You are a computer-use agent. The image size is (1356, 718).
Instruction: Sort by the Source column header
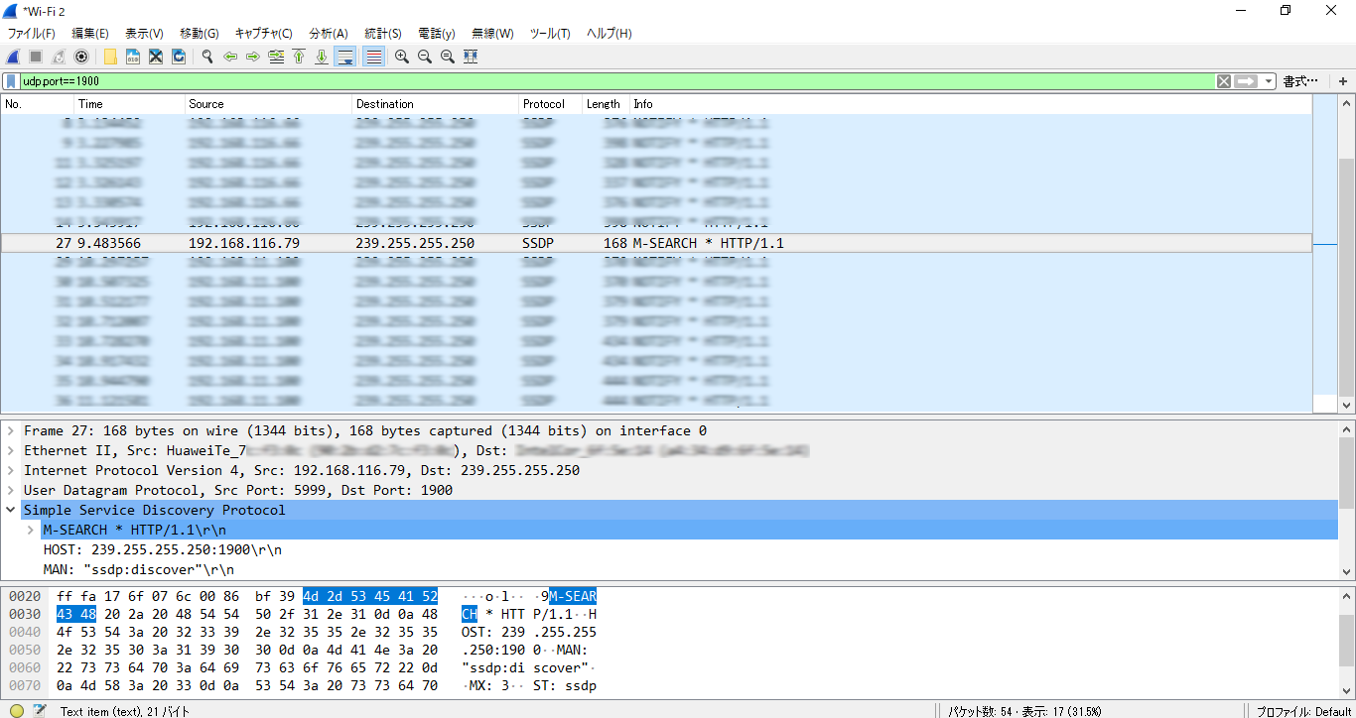coord(268,104)
